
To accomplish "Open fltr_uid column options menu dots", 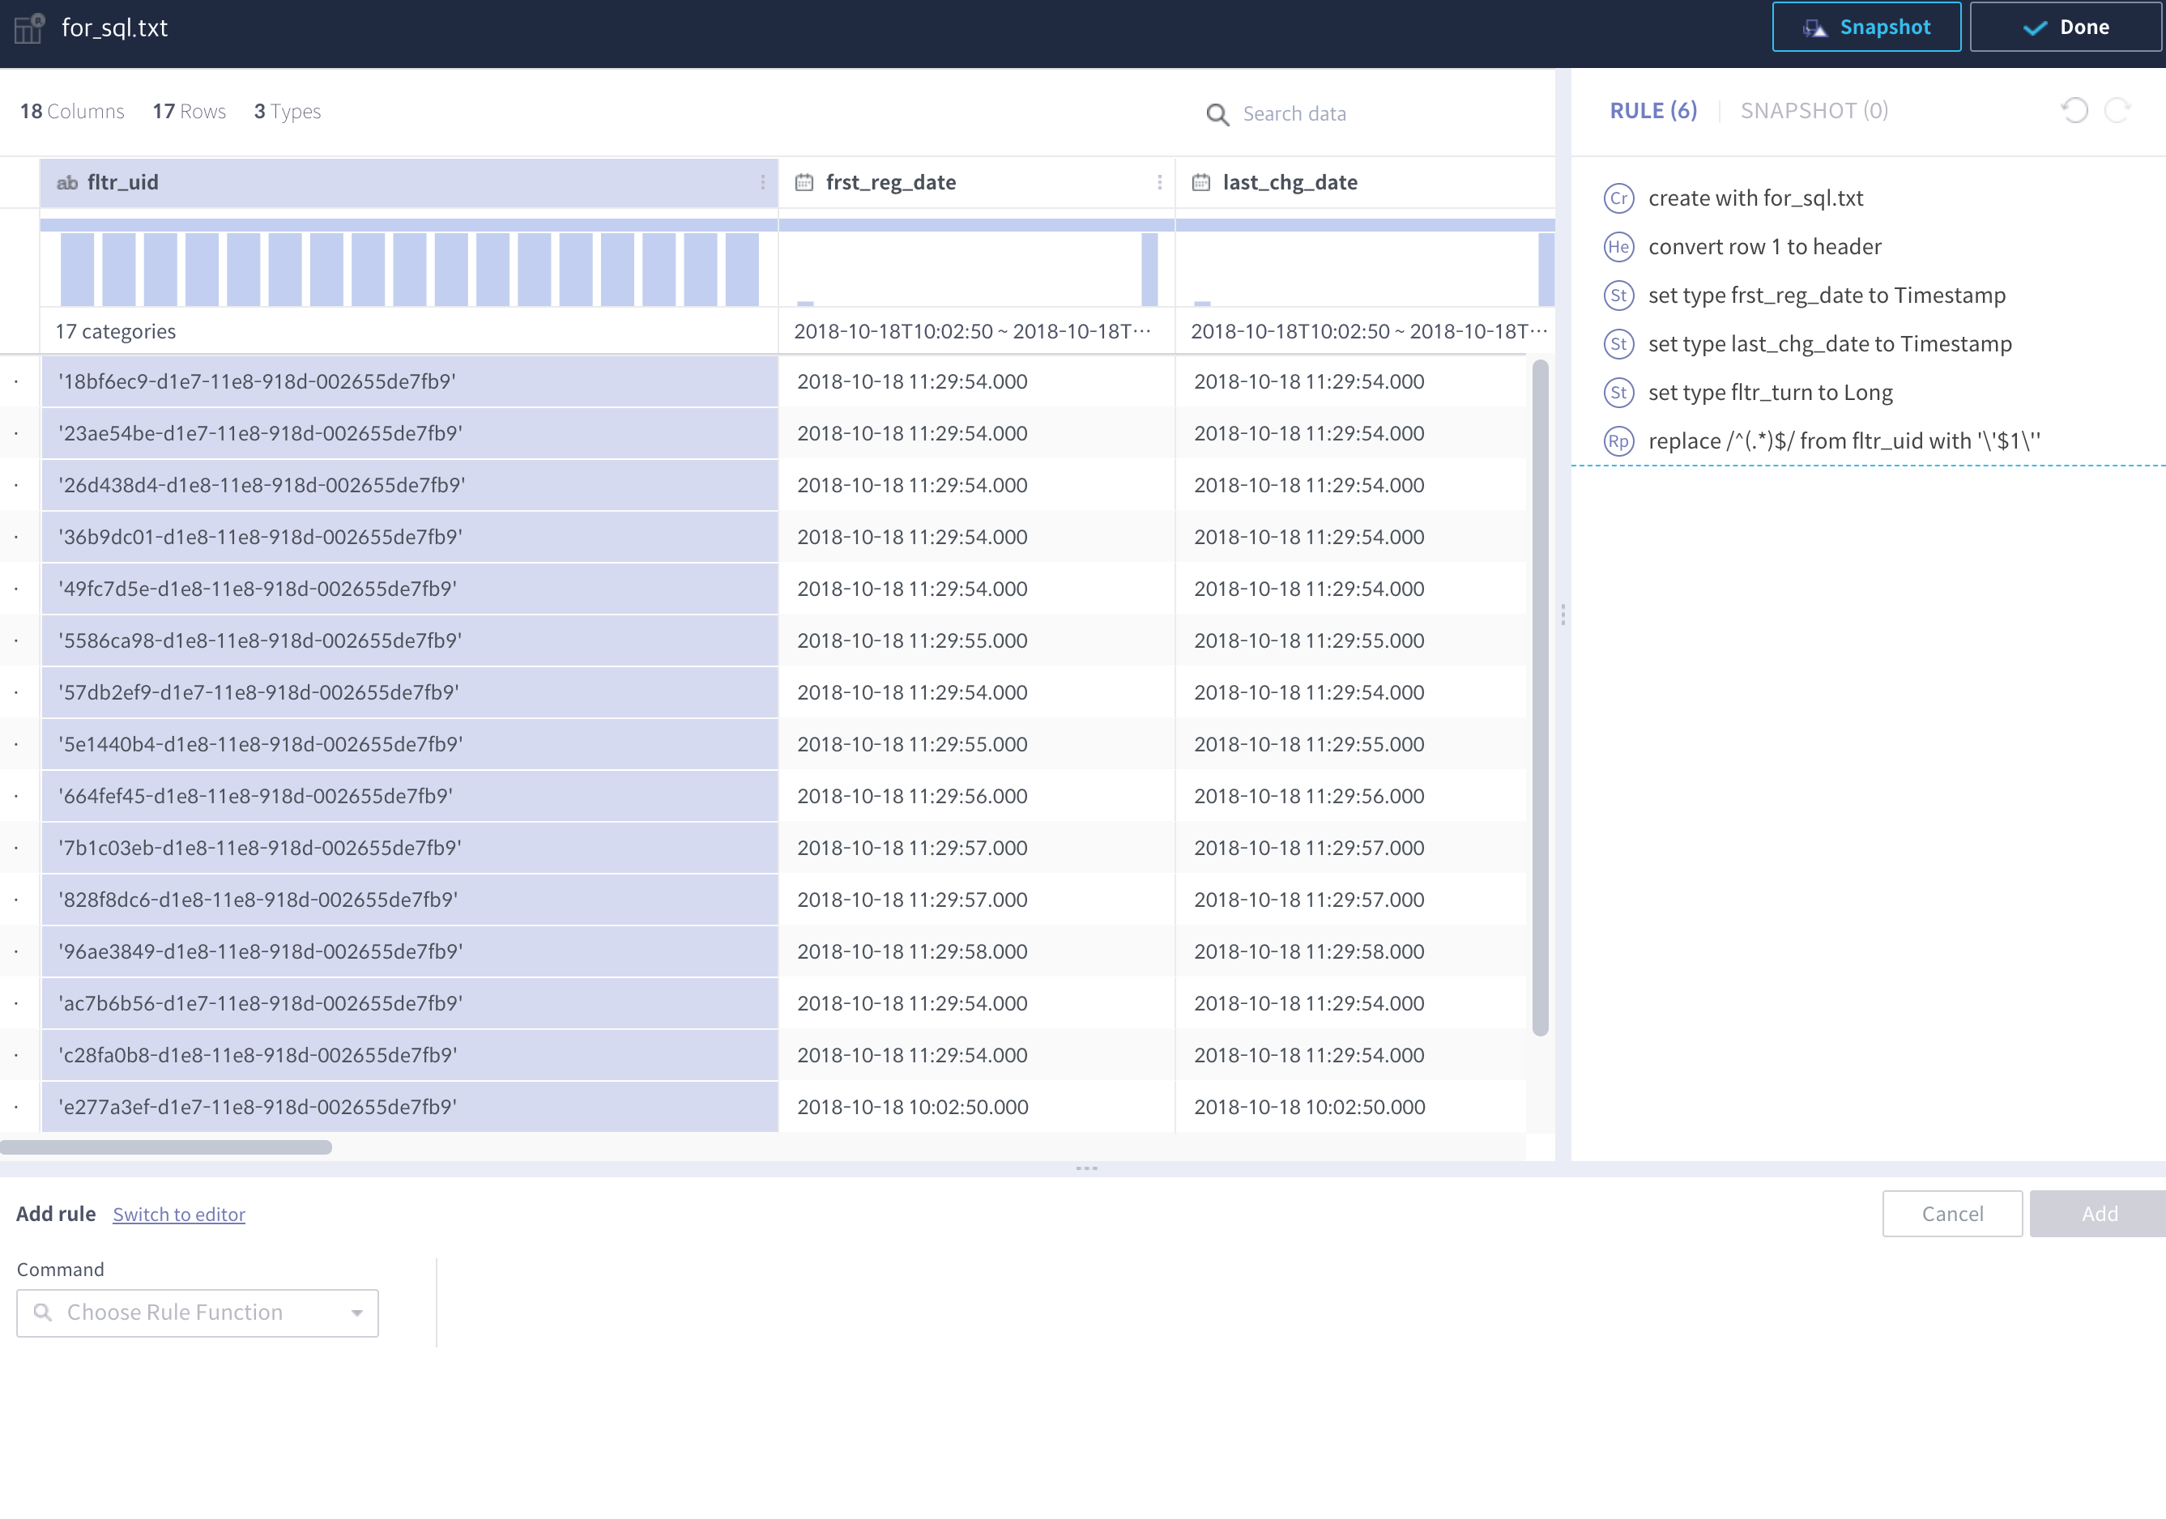I will pos(762,182).
